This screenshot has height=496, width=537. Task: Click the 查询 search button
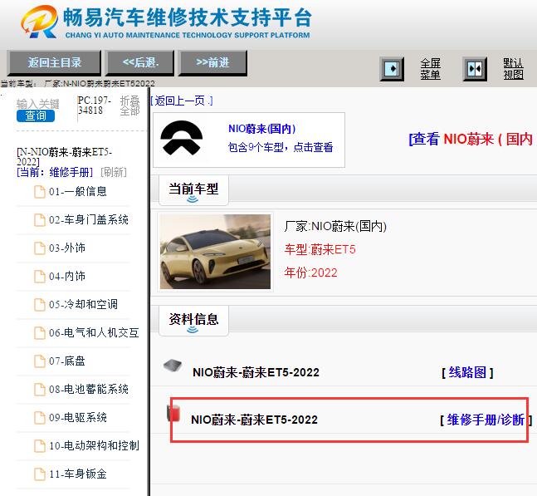click(x=36, y=115)
